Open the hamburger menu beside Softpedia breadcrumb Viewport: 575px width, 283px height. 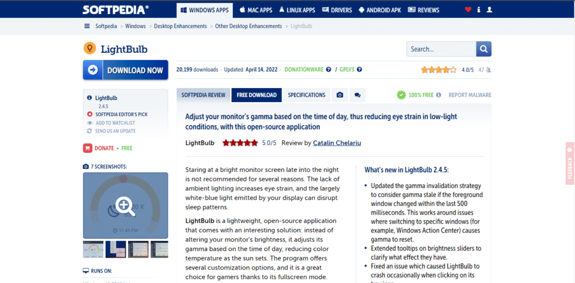87,26
